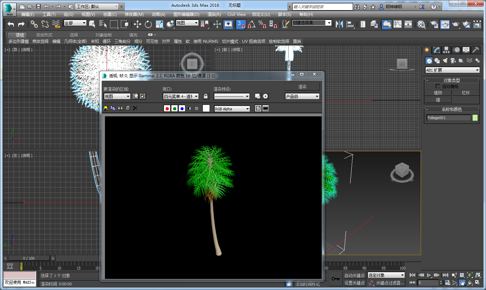This screenshot has width=486, height=290.
Task: Open the 要渲染的区域 视图 dropdown
Action: click(117, 96)
